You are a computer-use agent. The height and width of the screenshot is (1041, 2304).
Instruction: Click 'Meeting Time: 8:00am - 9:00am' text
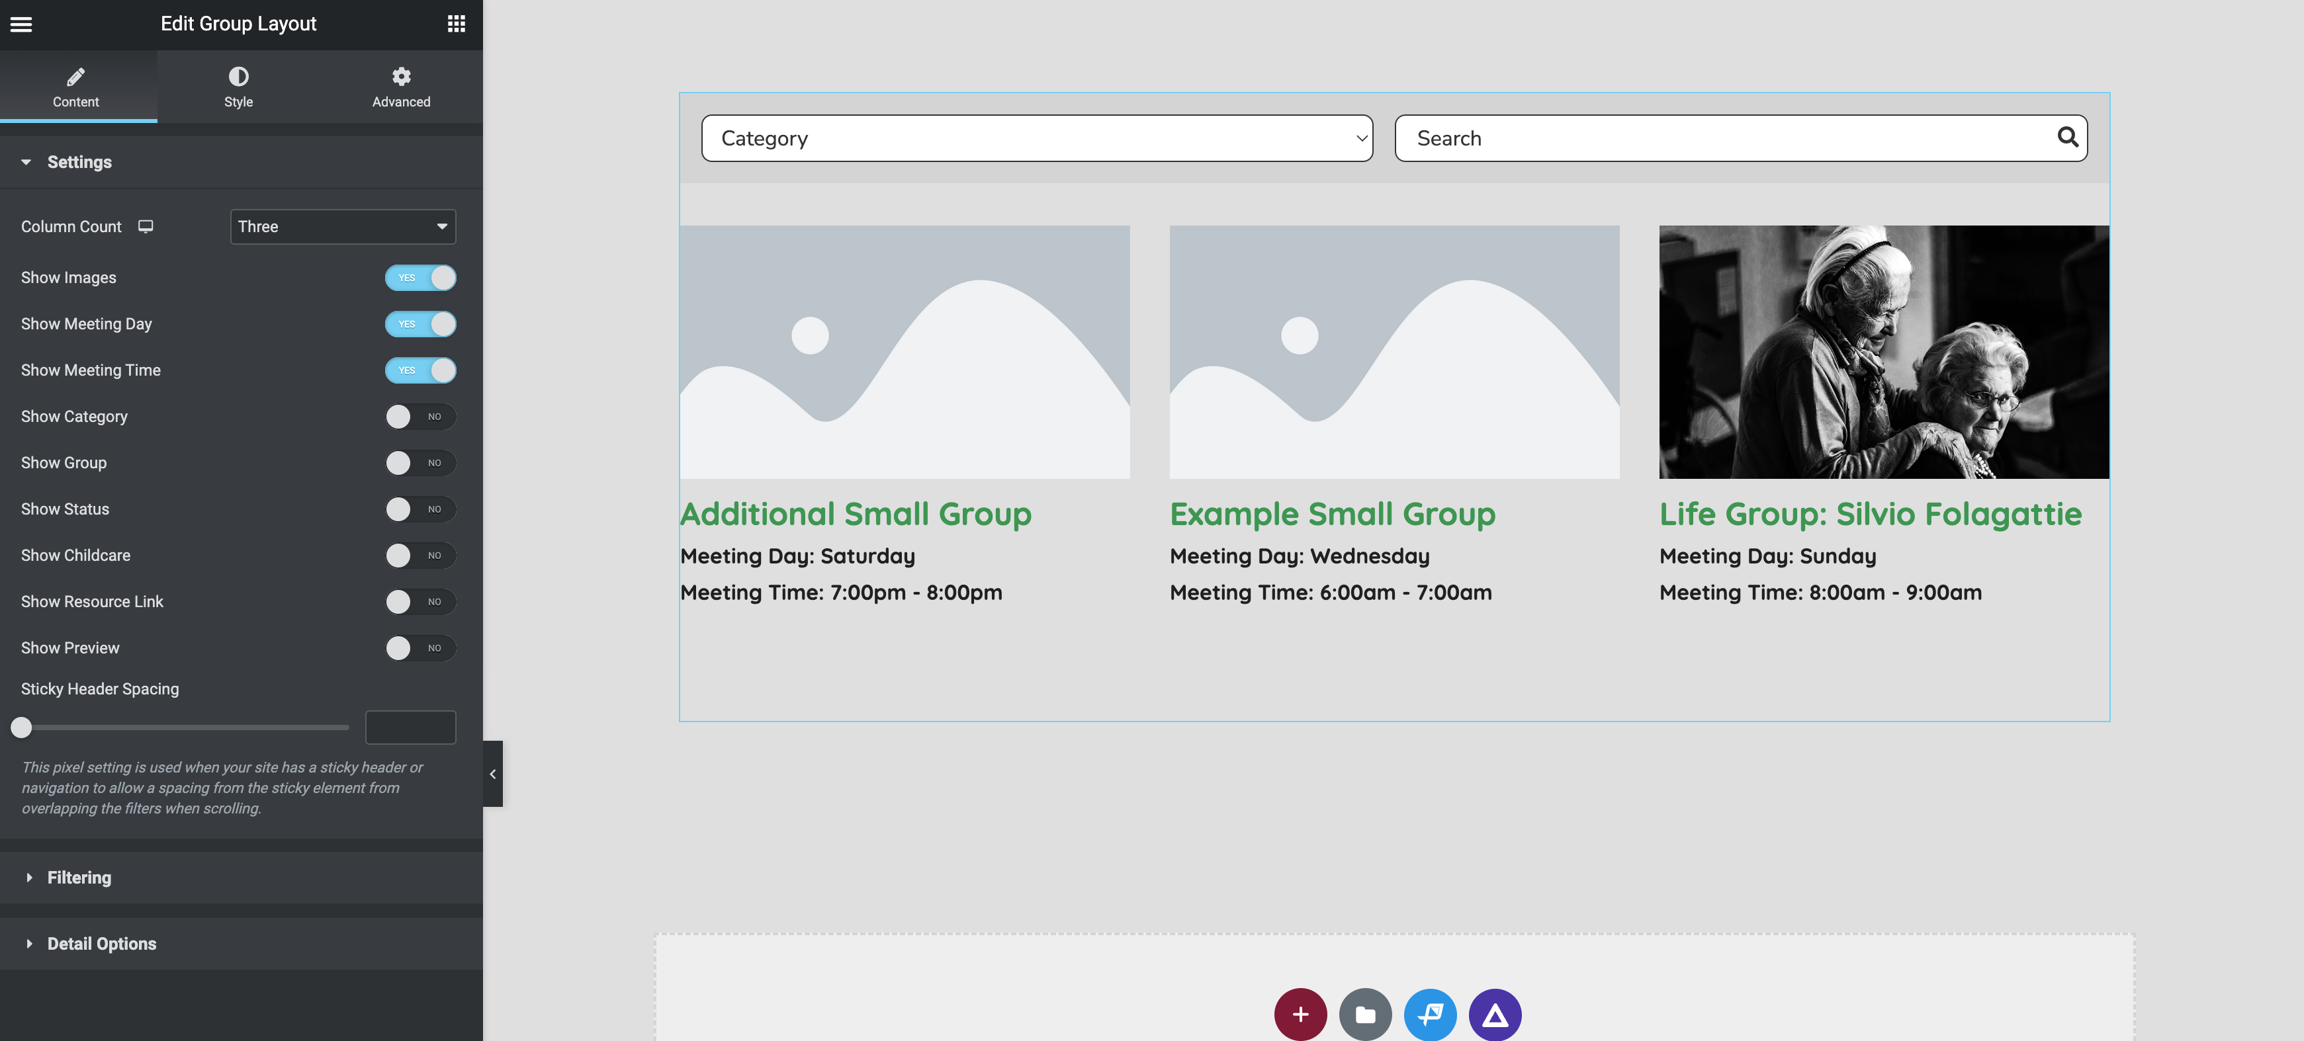[1820, 592]
